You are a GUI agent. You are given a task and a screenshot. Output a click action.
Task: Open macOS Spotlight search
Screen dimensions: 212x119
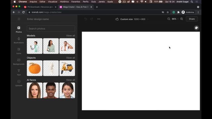(x=192, y=2)
